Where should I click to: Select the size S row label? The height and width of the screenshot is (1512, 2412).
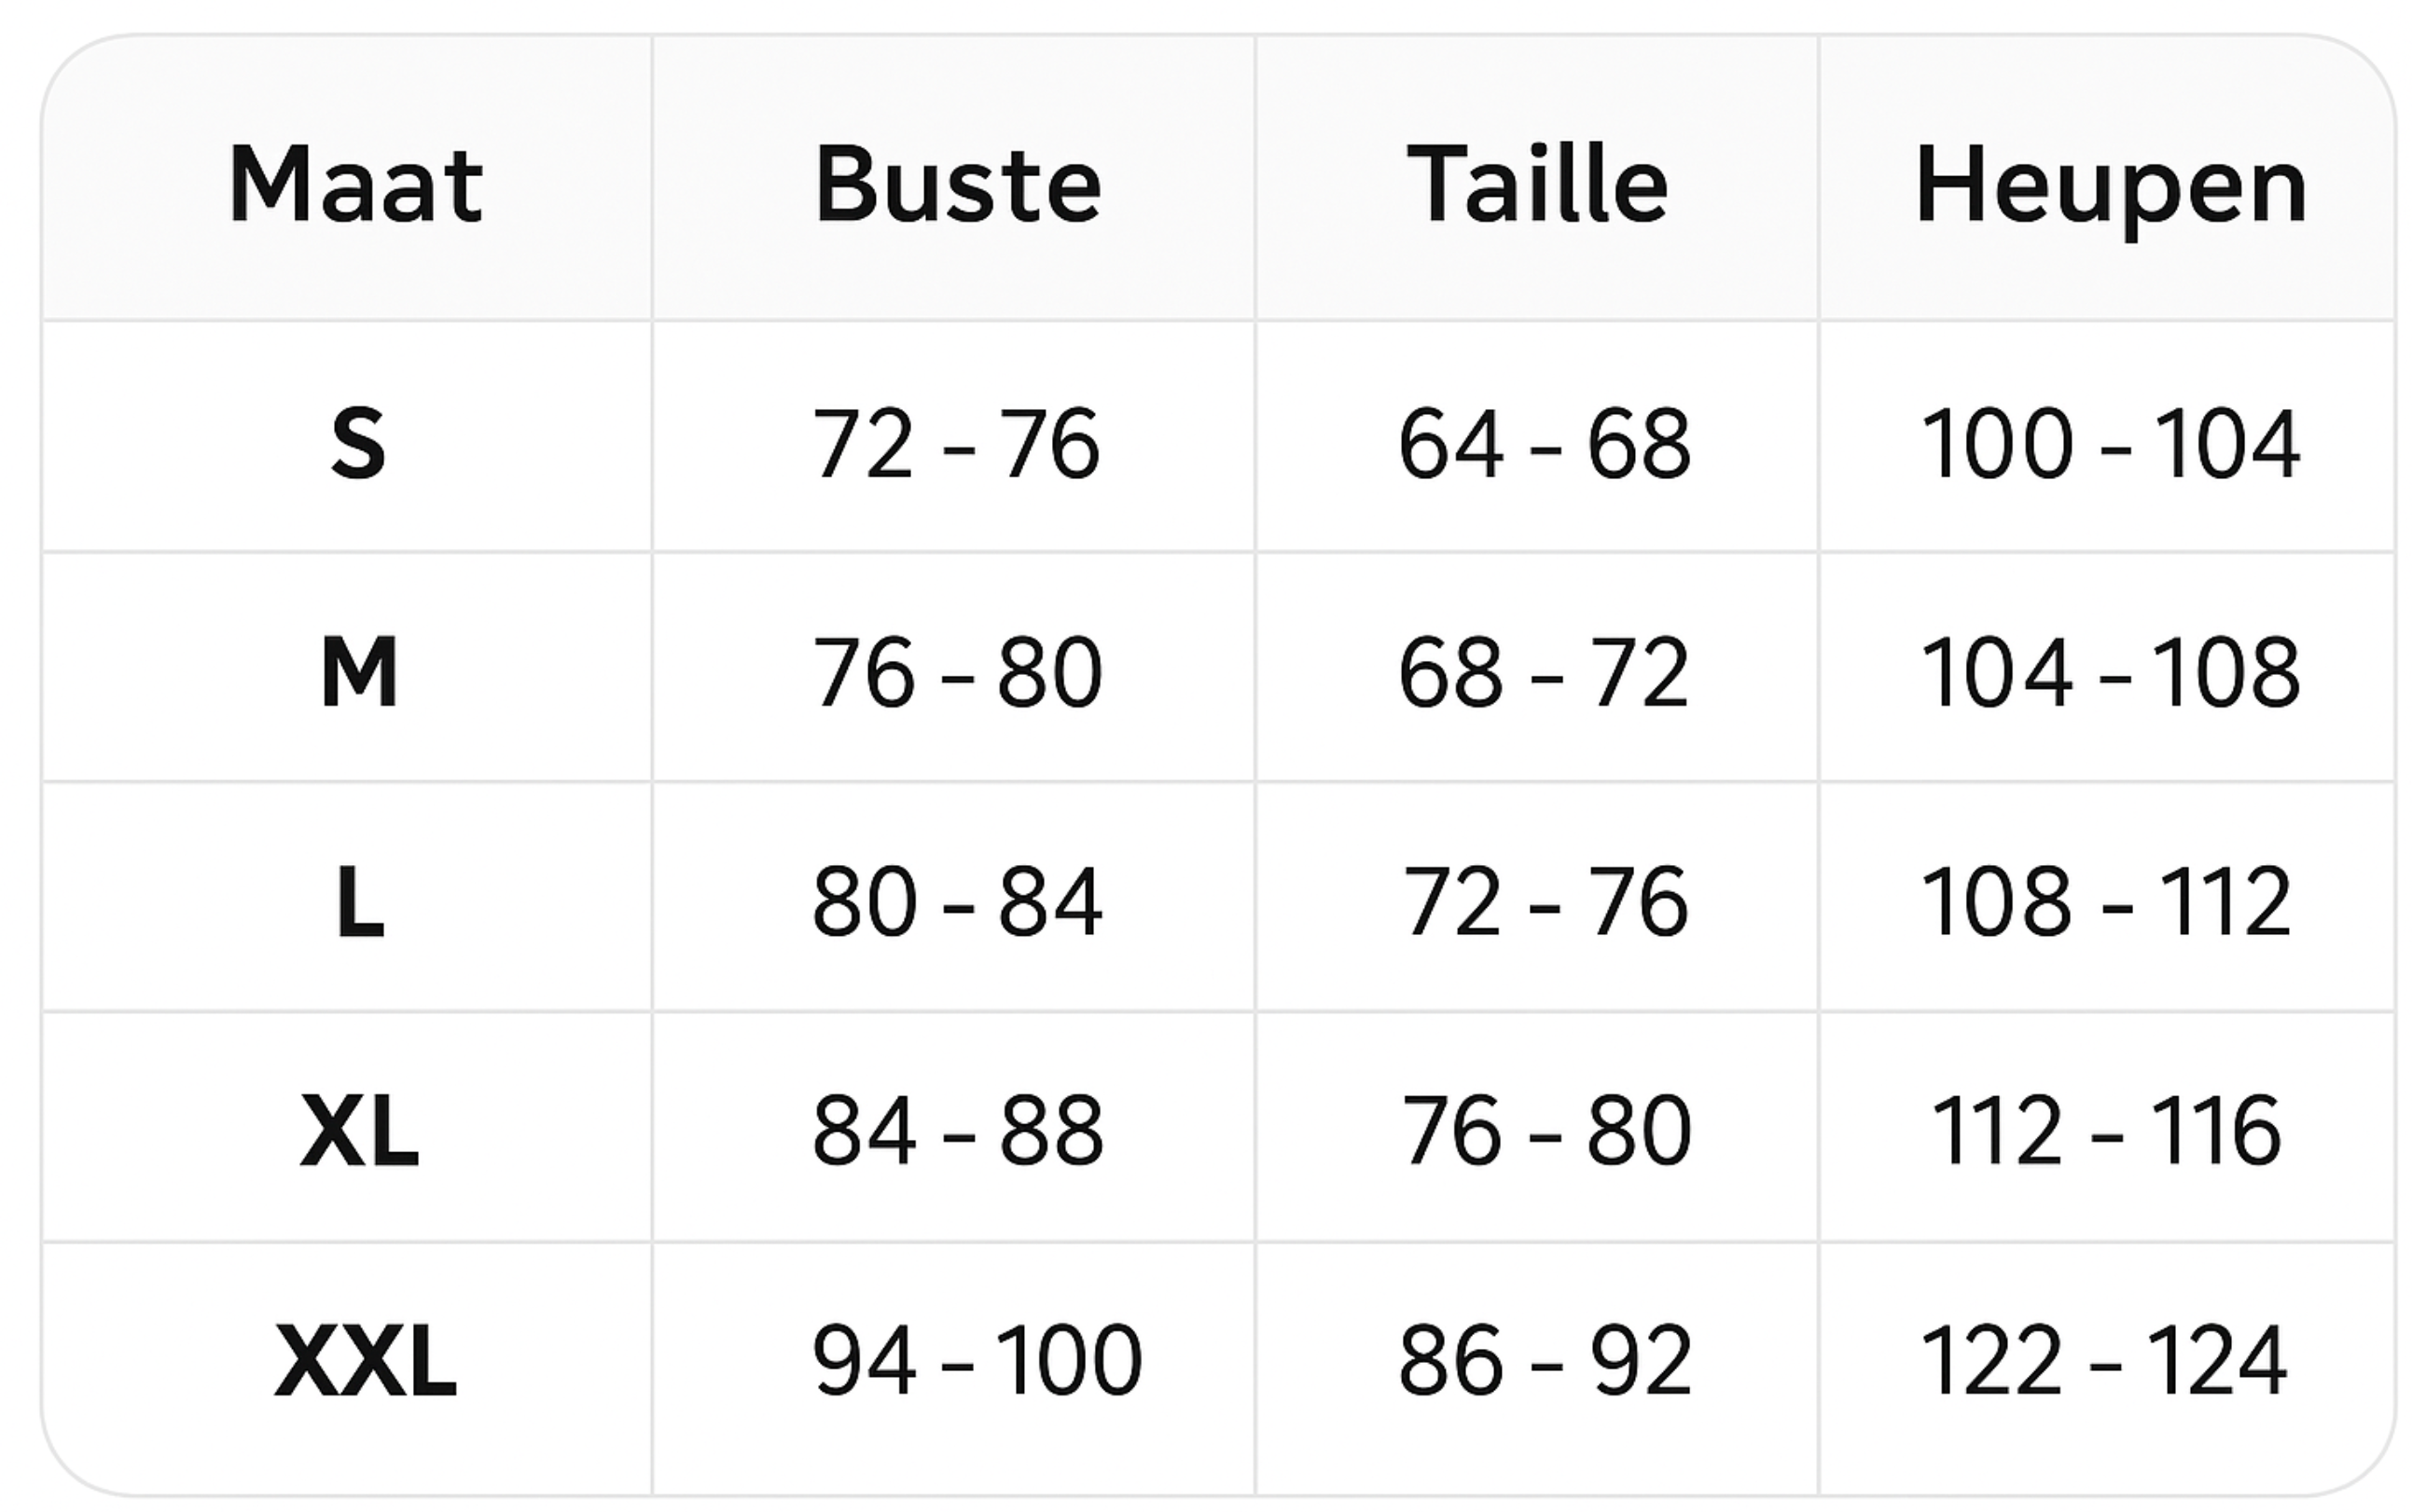click(358, 443)
